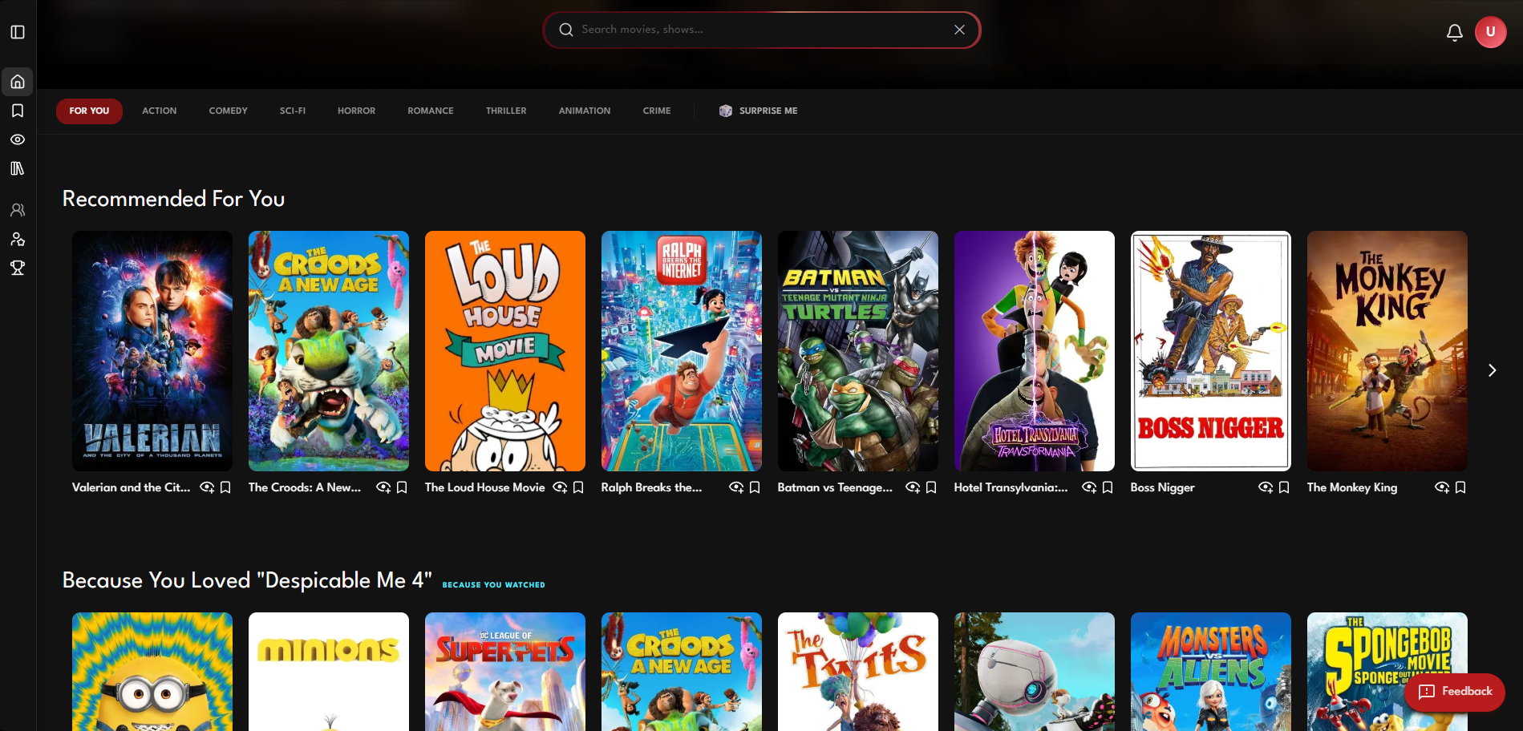The image size is (1523, 731).
Task: Switch to the Comedy genre tab
Action: tap(229, 111)
